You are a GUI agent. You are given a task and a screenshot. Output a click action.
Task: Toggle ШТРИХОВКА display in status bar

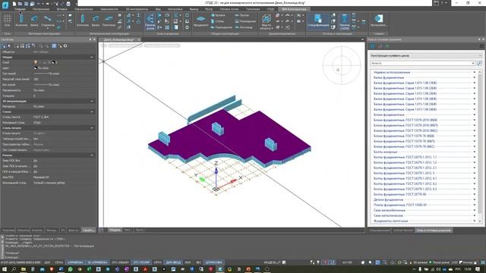coord(214,262)
